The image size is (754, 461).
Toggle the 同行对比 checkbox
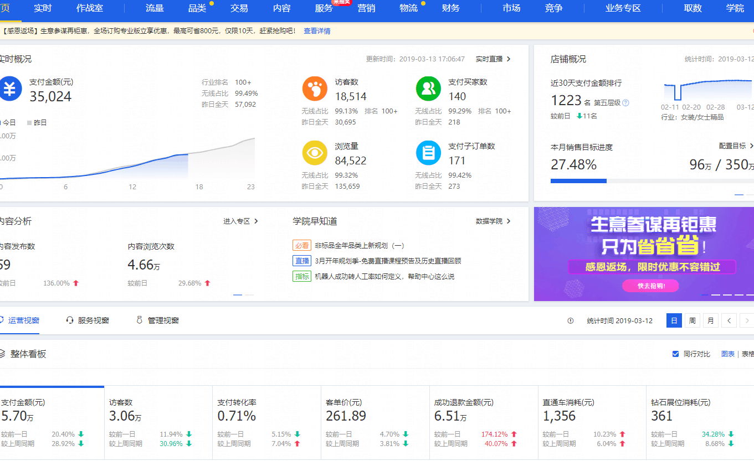click(675, 354)
